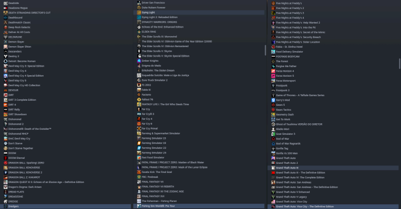Viewport: 401px width, 209px height.
Task: Click the Fallout 76 icon
Action: coord(139,100)
